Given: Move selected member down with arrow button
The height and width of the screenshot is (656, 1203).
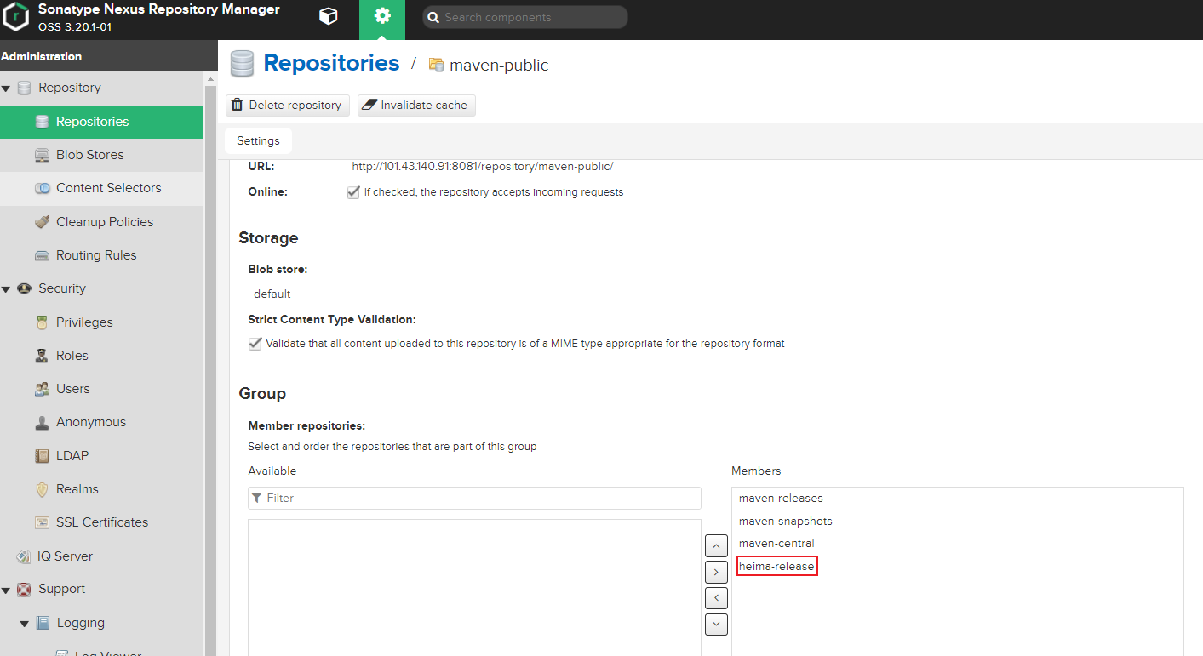Looking at the screenshot, I should (x=717, y=624).
